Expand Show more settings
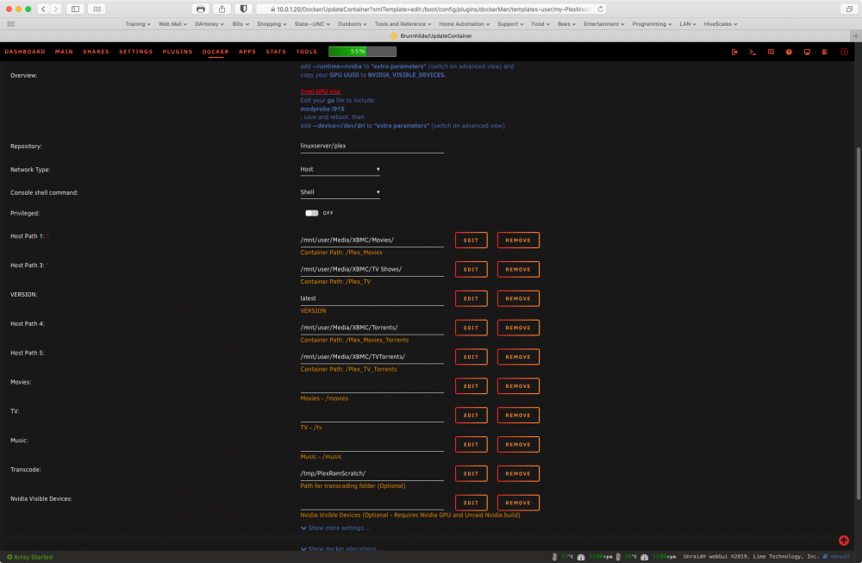Screen dimensions: 862x563 pos(335,528)
